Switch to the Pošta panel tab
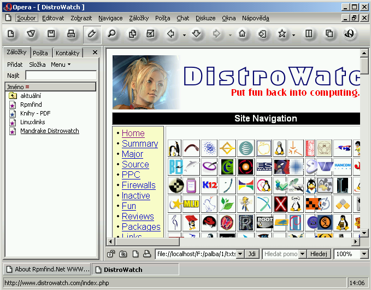This screenshot has height=290, width=371. point(40,53)
